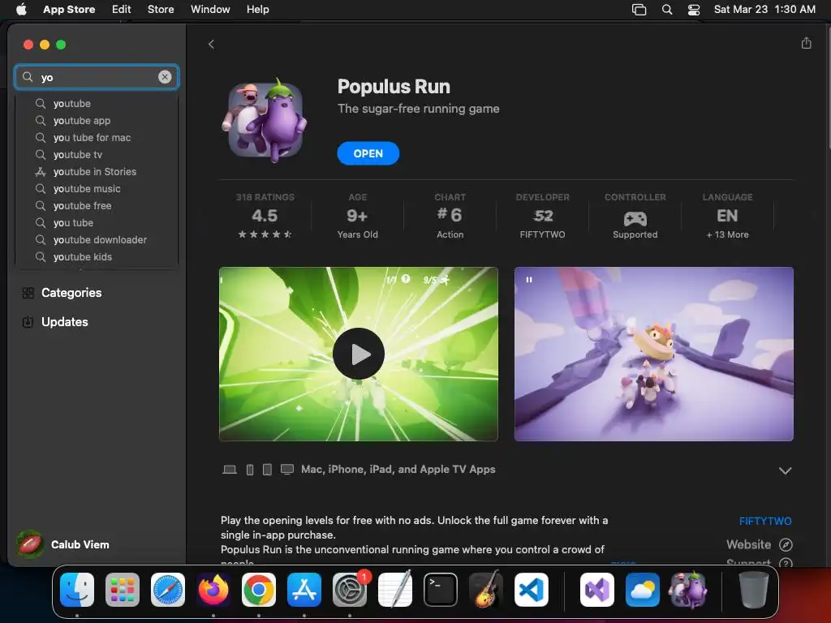Open Spotlight search in the menu bar

point(667,10)
